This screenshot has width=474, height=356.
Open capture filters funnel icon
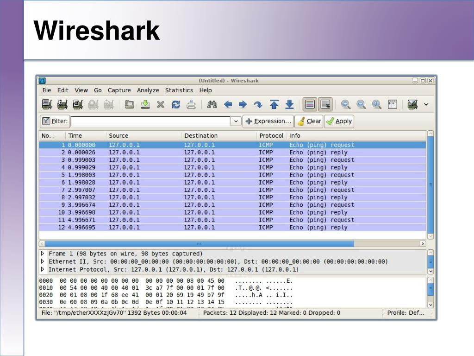pos(412,104)
